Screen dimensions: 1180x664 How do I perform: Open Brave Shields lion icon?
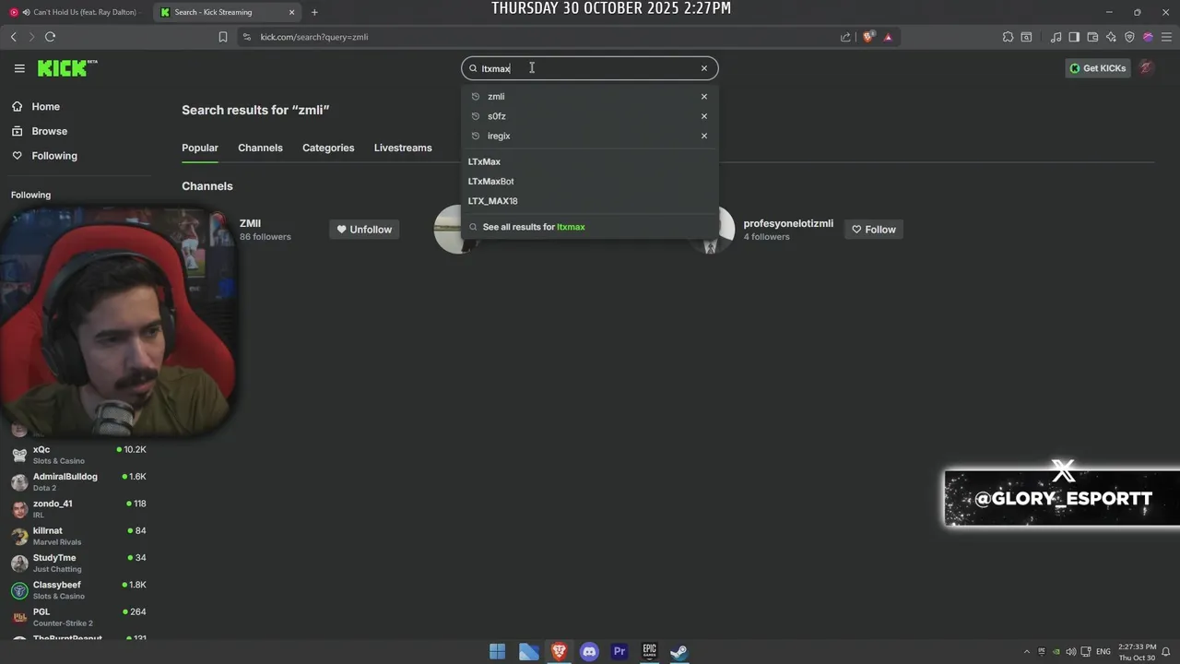coord(868,37)
